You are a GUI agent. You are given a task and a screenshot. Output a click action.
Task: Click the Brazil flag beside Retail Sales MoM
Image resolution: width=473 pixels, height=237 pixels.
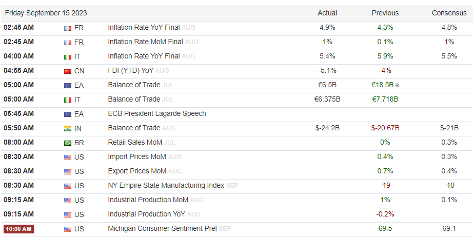tap(68, 143)
